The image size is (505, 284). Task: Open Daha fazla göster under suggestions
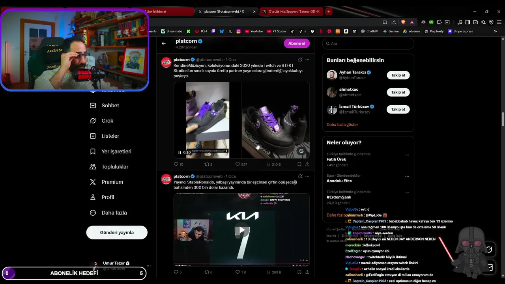click(x=342, y=125)
